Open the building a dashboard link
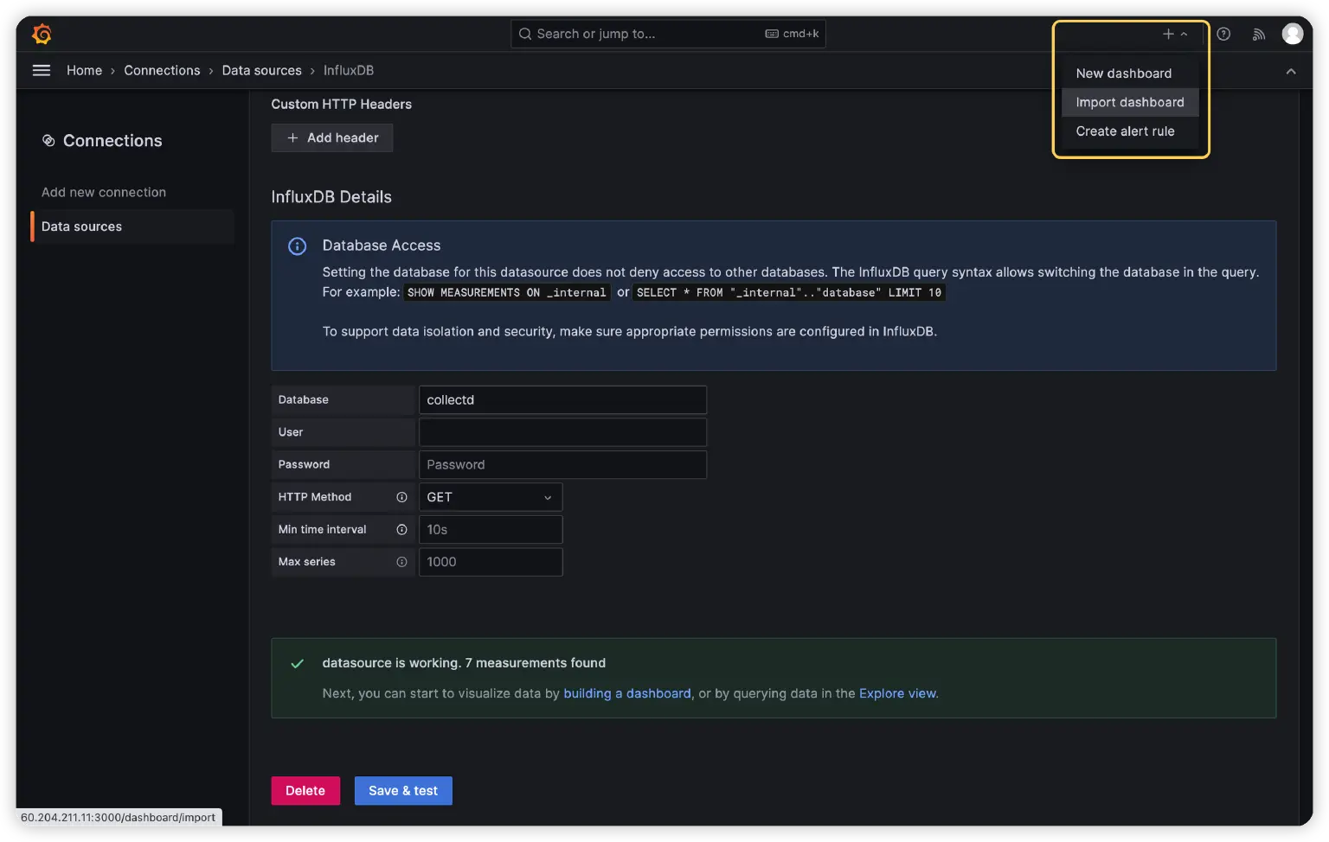This screenshot has height=842, width=1329. tap(626, 692)
